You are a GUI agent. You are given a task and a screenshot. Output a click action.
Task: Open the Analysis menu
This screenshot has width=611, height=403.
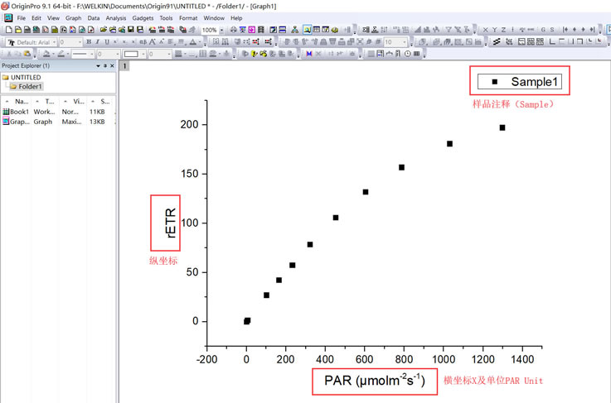click(115, 17)
